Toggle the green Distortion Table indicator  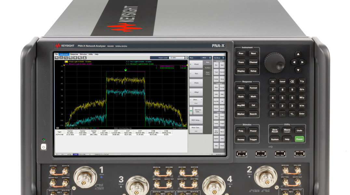(191, 111)
